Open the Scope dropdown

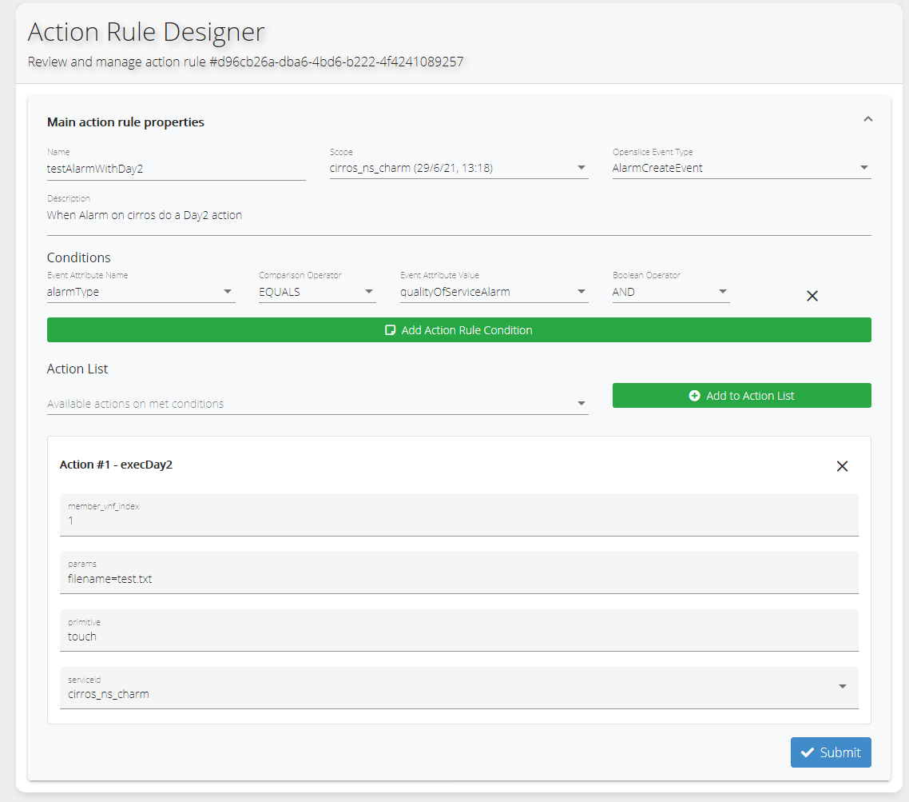point(458,168)
